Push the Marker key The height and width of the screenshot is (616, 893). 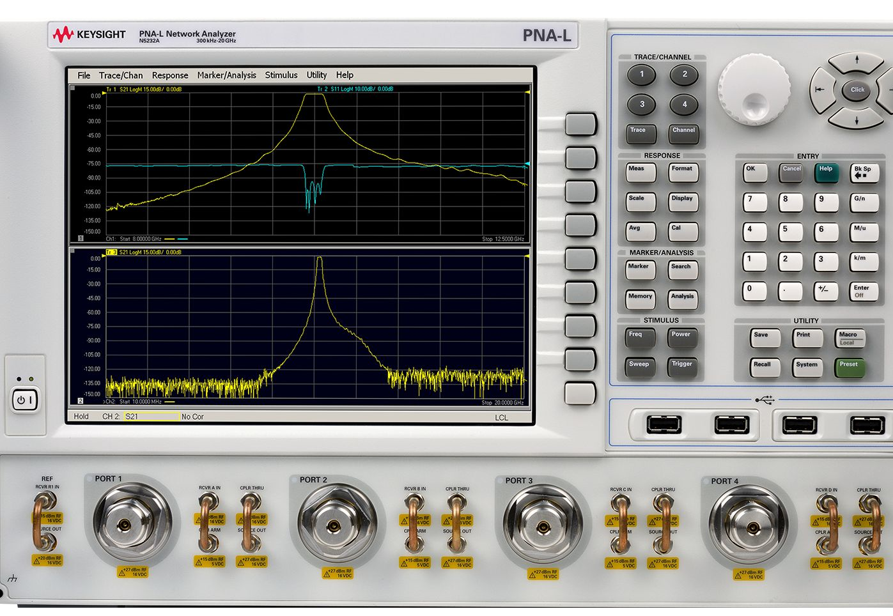(x=641, y=270)
